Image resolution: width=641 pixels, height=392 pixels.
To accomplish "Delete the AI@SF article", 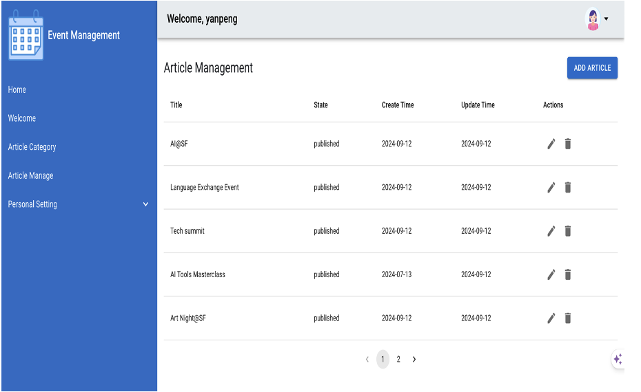I will [568, 144].
